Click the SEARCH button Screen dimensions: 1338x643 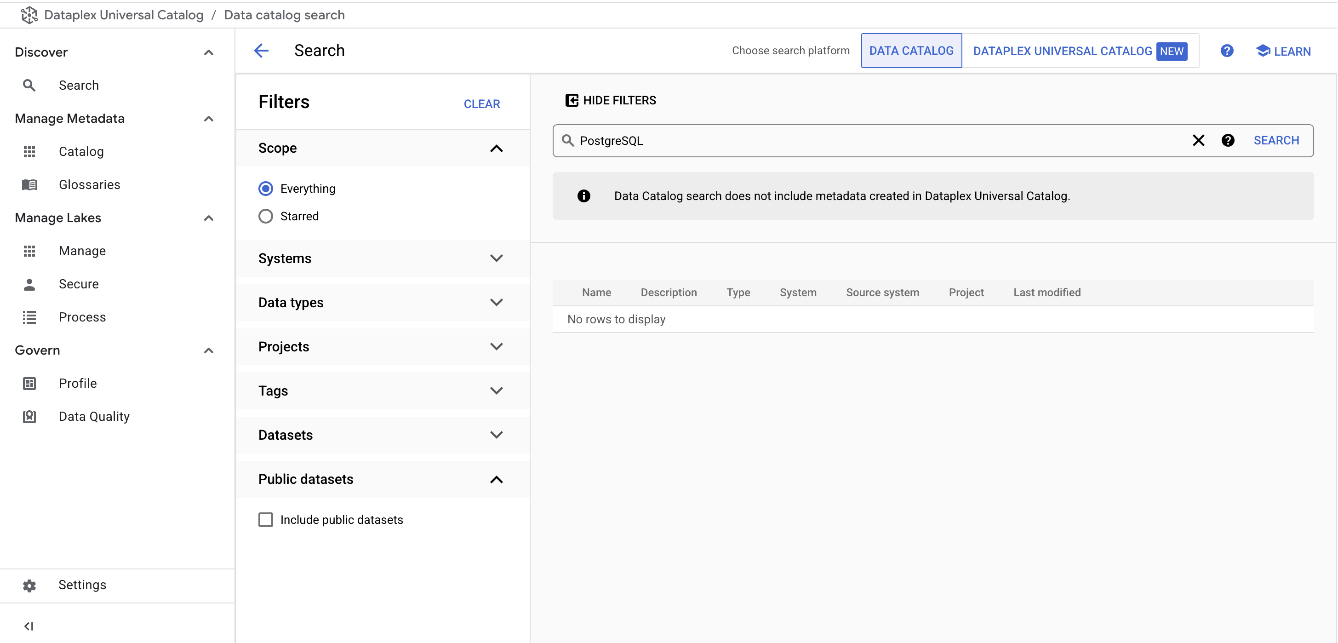pyautogui.click(x=1276, y=140)
